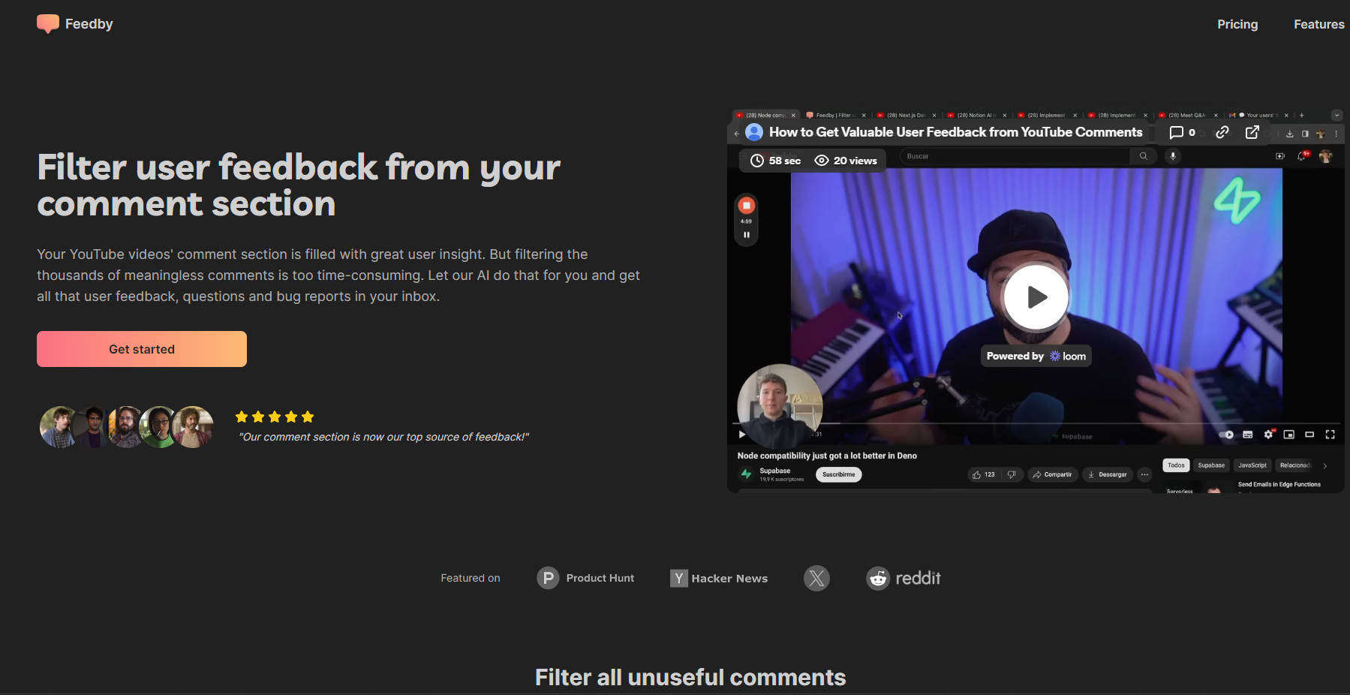Toggle fullscreen icon in the video preview

tap(1330, 435)
